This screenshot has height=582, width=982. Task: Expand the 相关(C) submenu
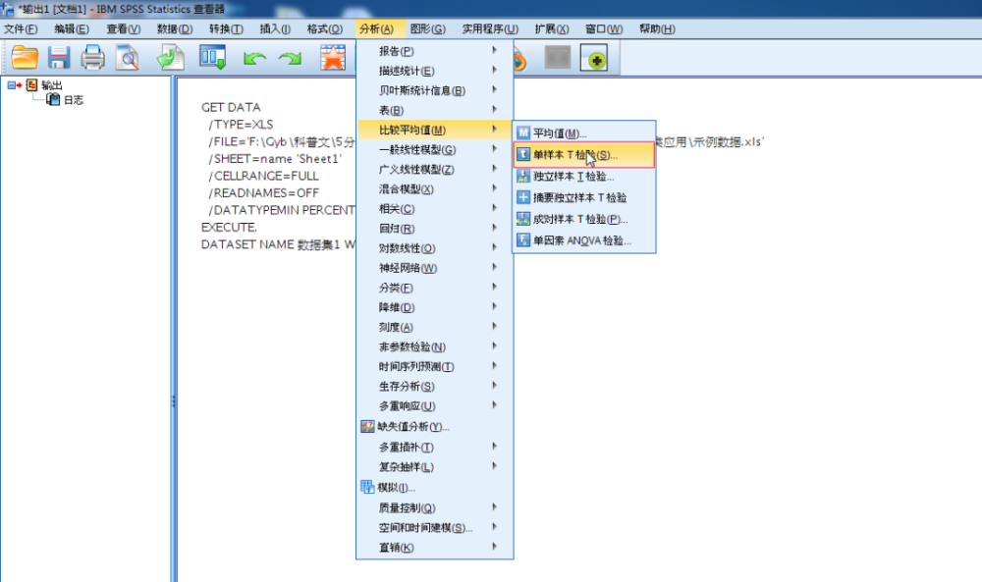point(435,209)
